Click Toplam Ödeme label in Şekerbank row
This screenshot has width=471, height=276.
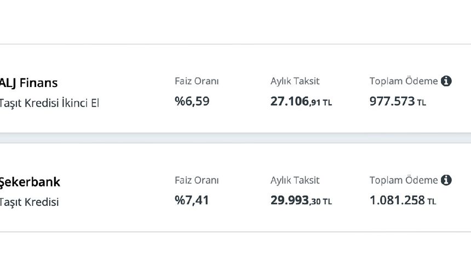404,180
